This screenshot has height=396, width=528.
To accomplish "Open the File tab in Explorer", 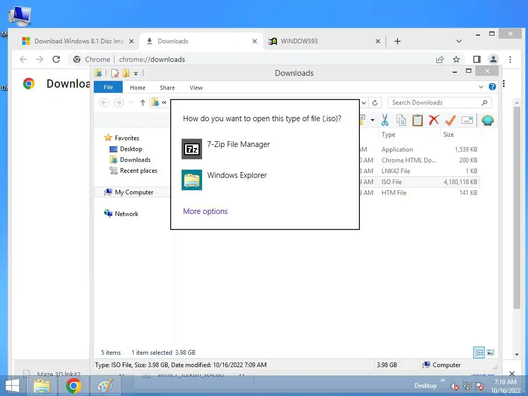I will tap(108, 87).
